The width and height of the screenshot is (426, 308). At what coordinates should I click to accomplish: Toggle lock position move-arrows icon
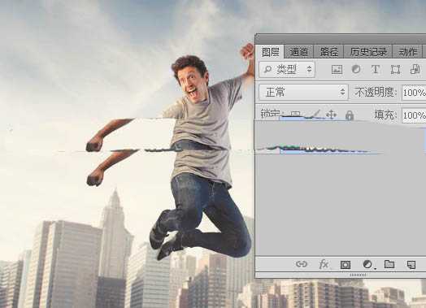pos(331,115)
